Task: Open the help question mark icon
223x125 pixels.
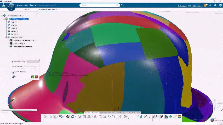Action: point(220,5)
